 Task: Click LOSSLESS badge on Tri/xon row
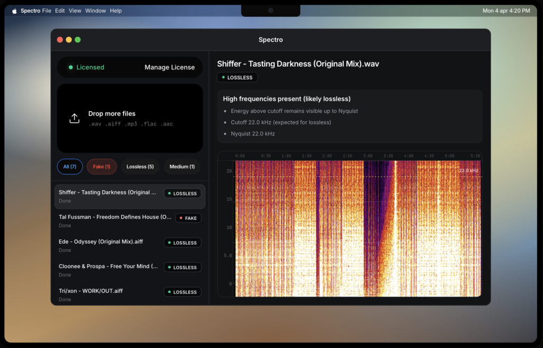tap(182, 292)
